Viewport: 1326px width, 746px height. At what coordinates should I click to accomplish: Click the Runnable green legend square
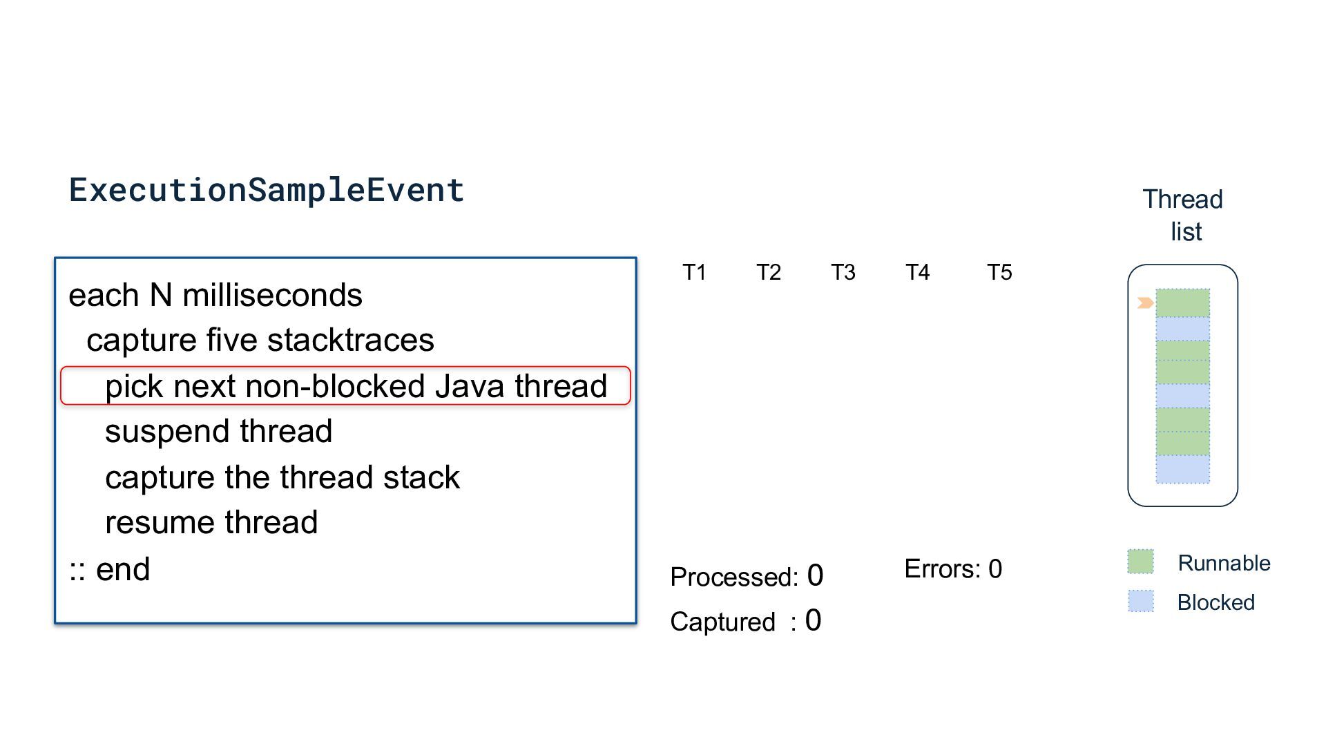coord(1140,562)
